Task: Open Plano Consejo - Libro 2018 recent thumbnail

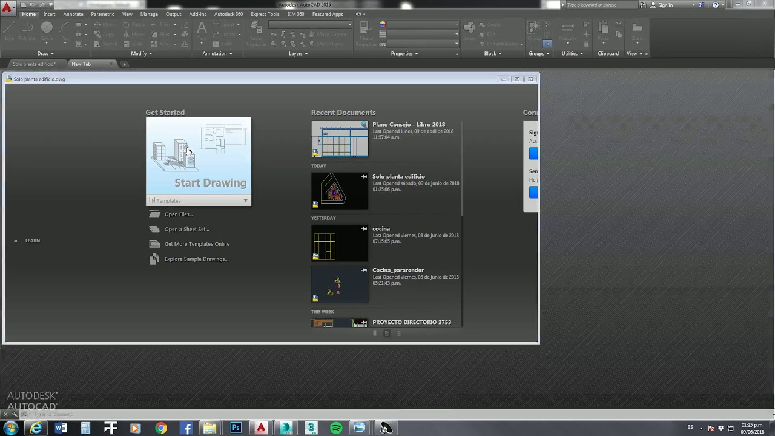Action: [x=340, y=139]
